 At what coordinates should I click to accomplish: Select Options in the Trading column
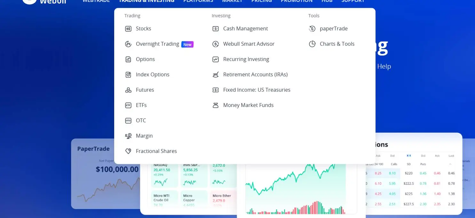click(x=145, y=59)
